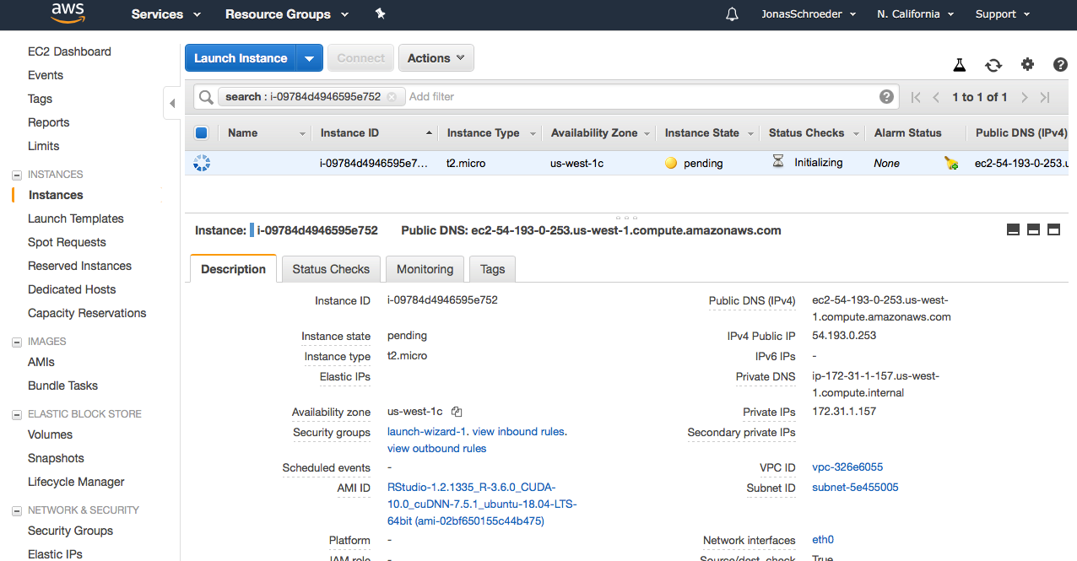Go to next page of results

(x=1024, y=97)
